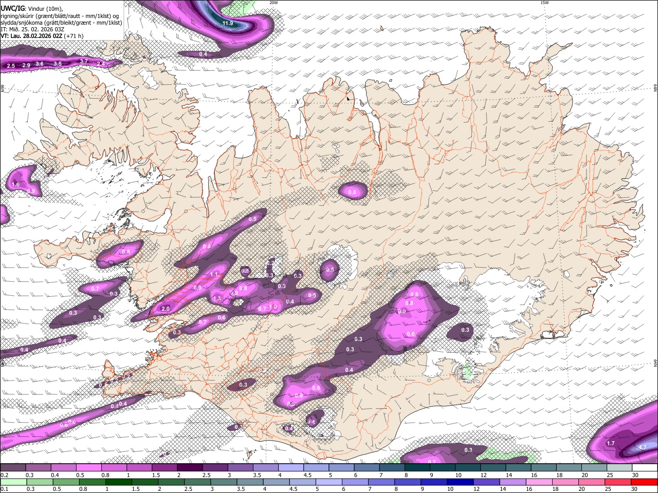658x493 pixels.
Task: Click the 3.7 precipitation value on the map
Action: 84,61
